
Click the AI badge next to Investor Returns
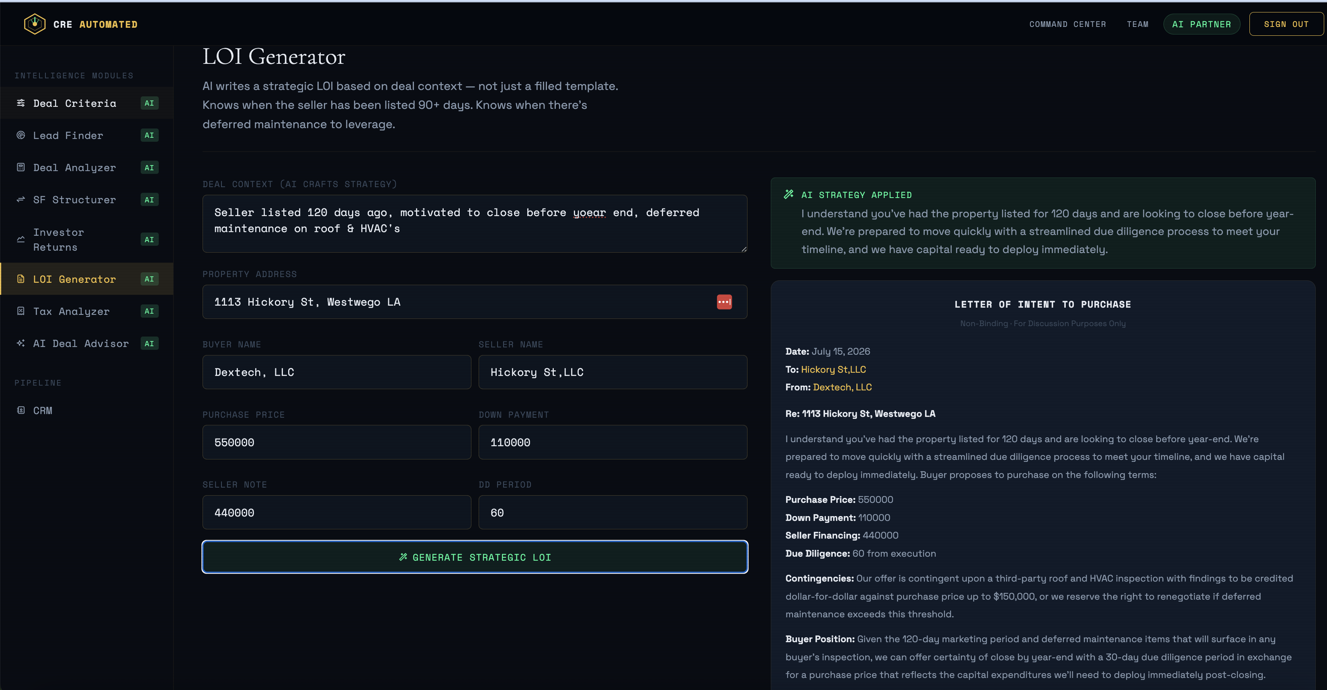pos(149,239)
